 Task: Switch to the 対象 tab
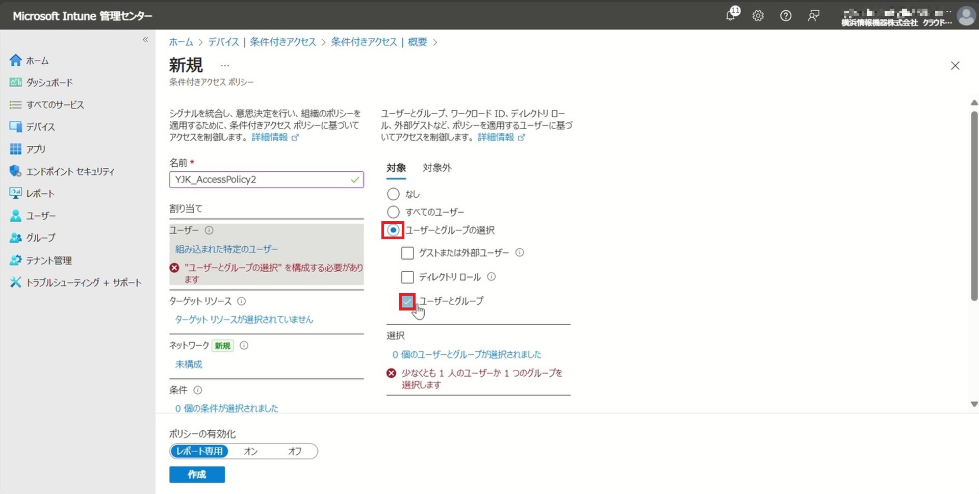click(x=396, y=168)
